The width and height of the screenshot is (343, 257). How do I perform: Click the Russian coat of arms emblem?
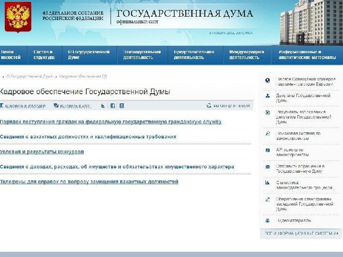(x=18, y=17)
